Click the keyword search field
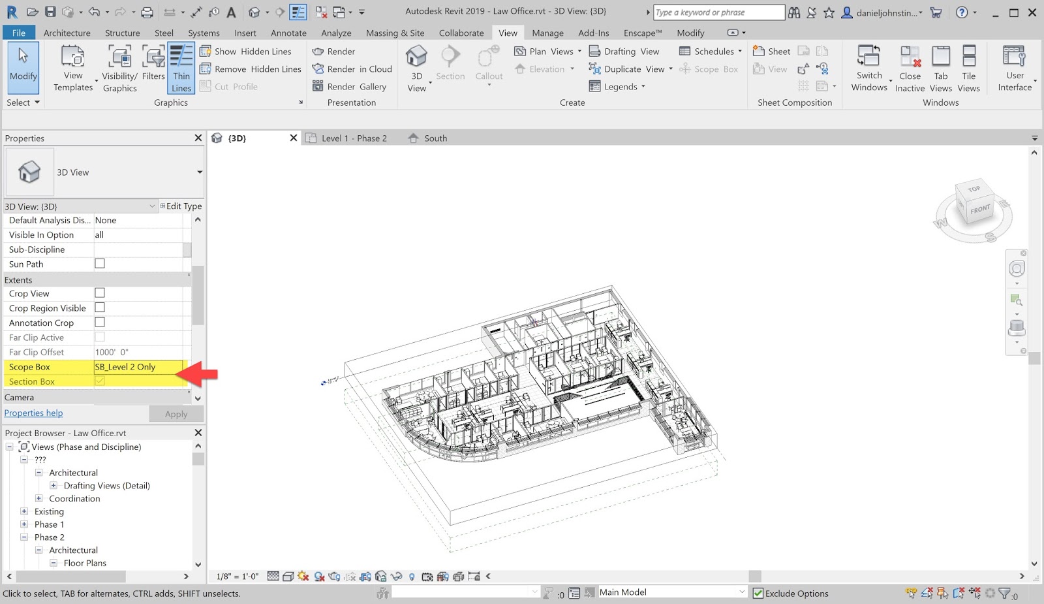This screenshot has height=604, width=1044. pos(718,12)
